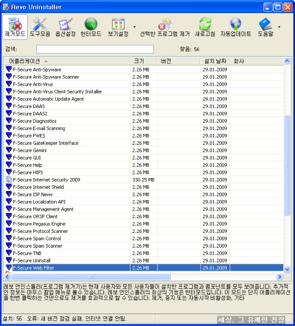Select F-Secure Internet Shield entry
Screen dimensions: 295x326
[38, 187]
